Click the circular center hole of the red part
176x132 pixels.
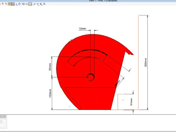(x=91, y=77)
